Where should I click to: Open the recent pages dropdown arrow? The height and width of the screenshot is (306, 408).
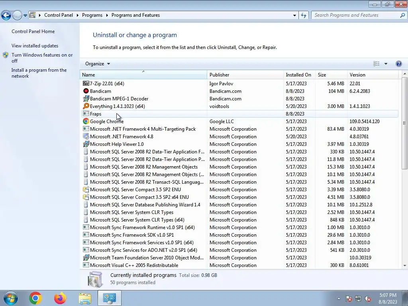click(x=25, y=16)
